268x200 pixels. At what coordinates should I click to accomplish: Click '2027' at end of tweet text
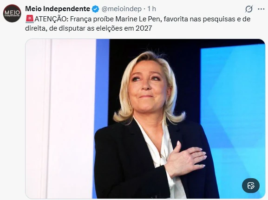(144, 28)
